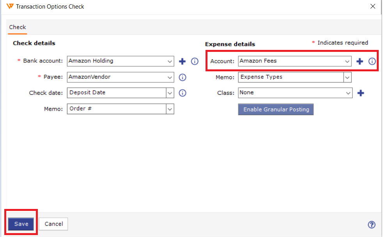This screenshot has height=237, width=383.
Task: Click the info icon next to Payee
Action: point(183,77)
